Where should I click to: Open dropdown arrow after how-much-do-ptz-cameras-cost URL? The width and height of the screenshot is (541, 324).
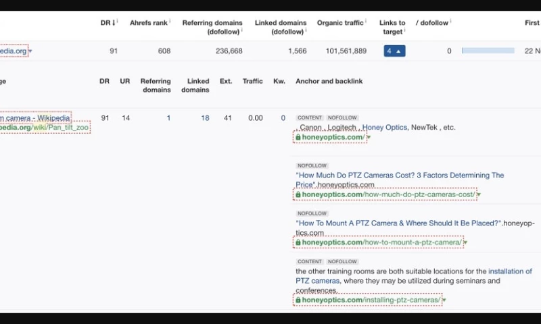tap(479, 195)
